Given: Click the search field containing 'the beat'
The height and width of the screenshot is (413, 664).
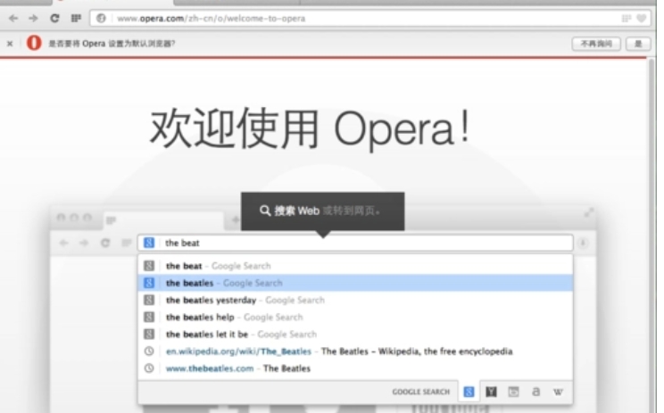Looking at the screenshot, I should tap(355, 243).
